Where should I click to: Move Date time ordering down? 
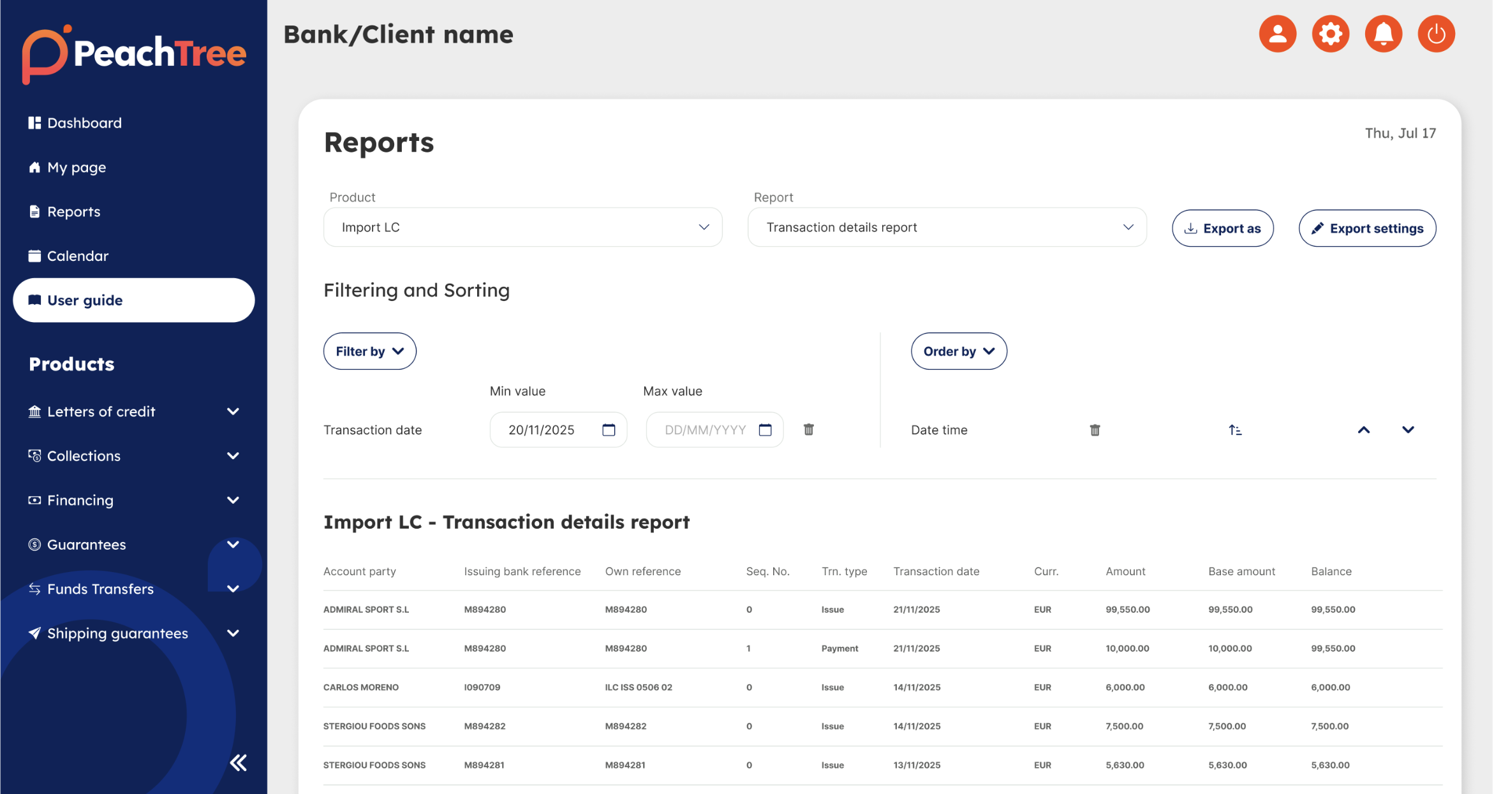tap(1408, 430)
